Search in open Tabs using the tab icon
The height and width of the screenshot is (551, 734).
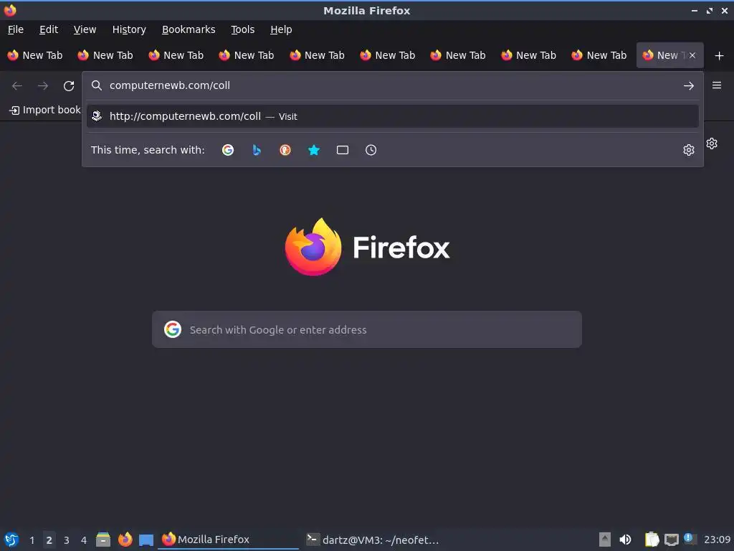coord(342,150)
